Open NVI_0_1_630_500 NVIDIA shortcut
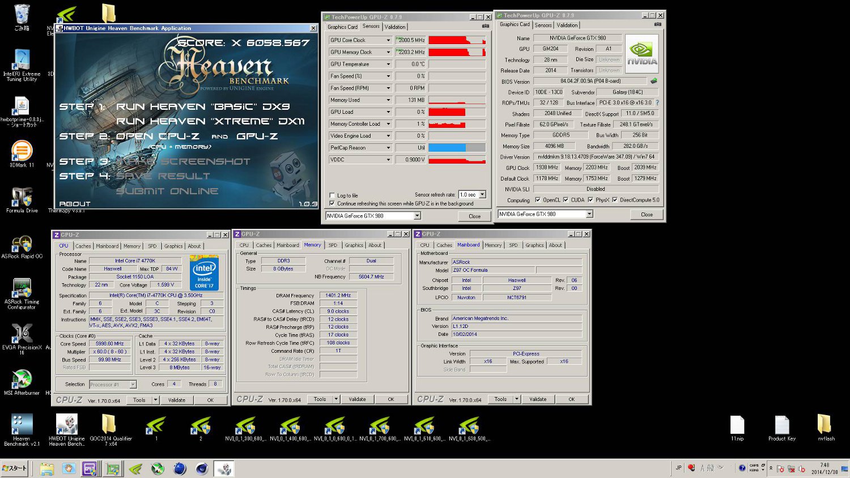The image size is (850, 478). (469, 429)
